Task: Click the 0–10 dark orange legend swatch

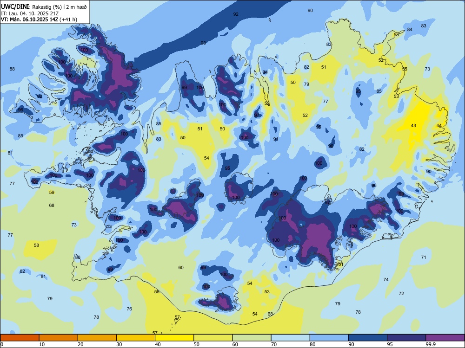Action: click(x=20, y=338)
